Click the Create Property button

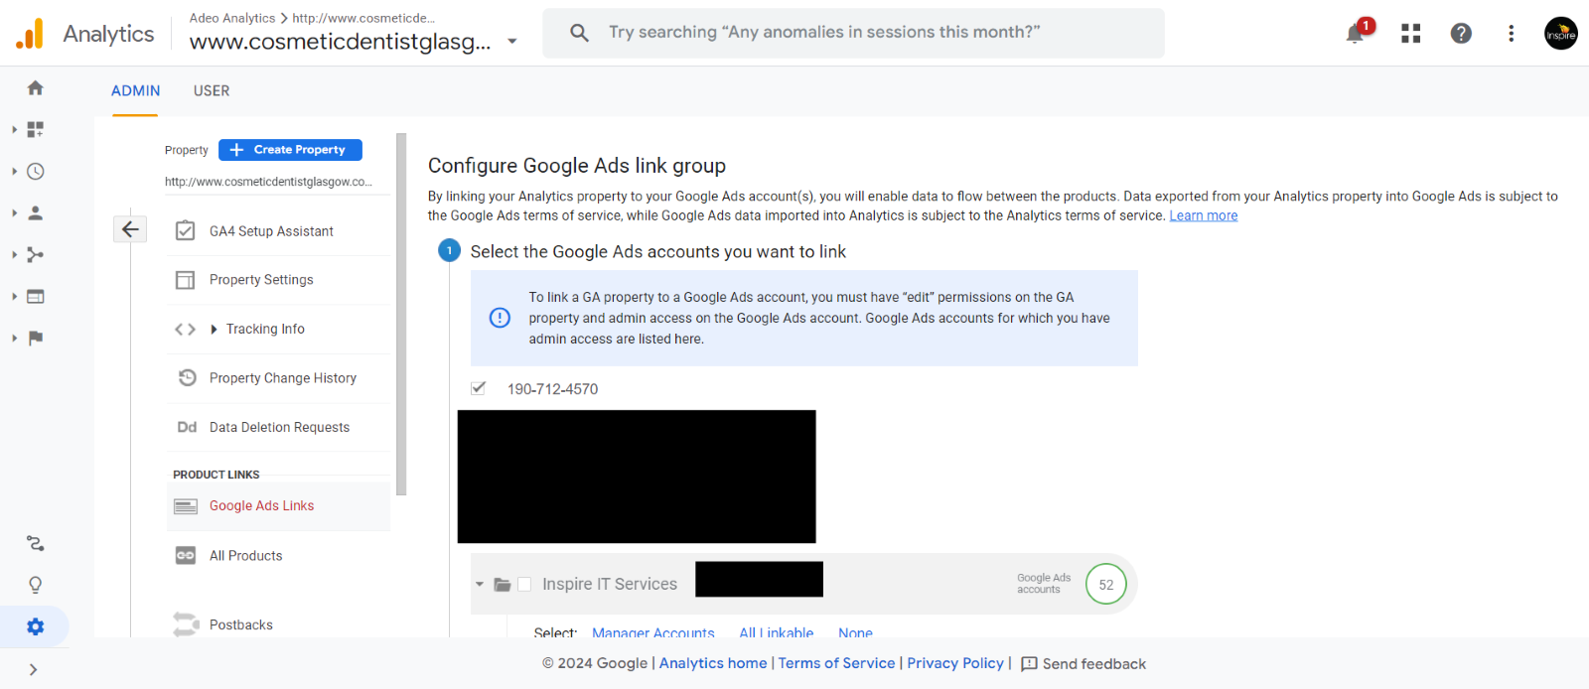pos(290,150)
